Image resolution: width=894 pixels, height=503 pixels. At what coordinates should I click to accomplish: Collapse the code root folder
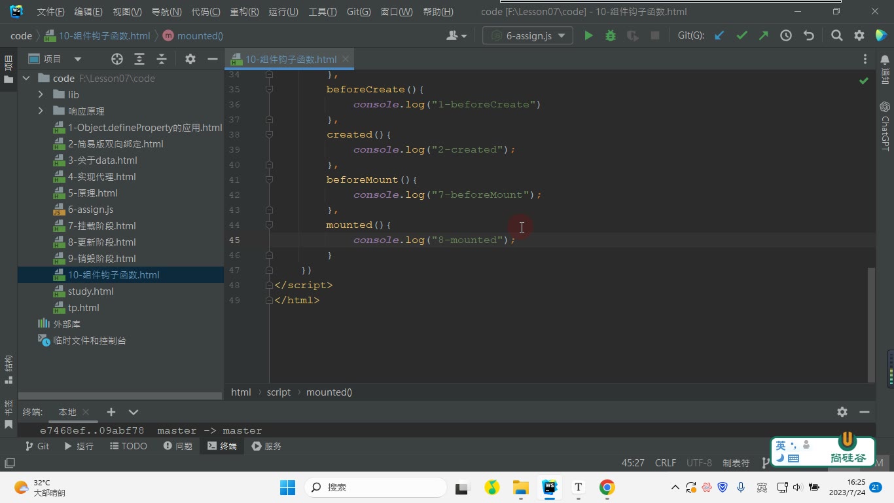26,79
